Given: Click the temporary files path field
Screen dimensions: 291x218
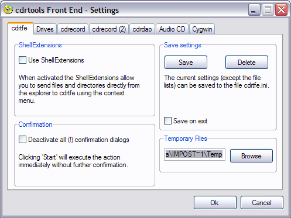Looking at the screenshot, I should pyautogui.click(x=194, y=154).
